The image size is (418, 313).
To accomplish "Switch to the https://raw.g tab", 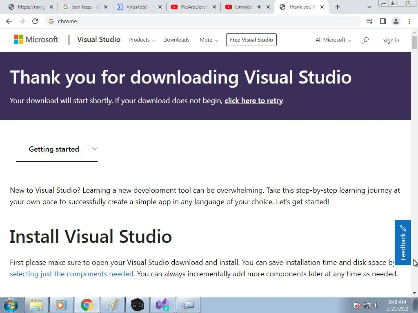I will [x=27, y=7].
